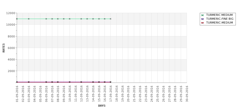The image size is (251, 110).
Task: Click the RATES vertical axis title
Action: [4, 48]
